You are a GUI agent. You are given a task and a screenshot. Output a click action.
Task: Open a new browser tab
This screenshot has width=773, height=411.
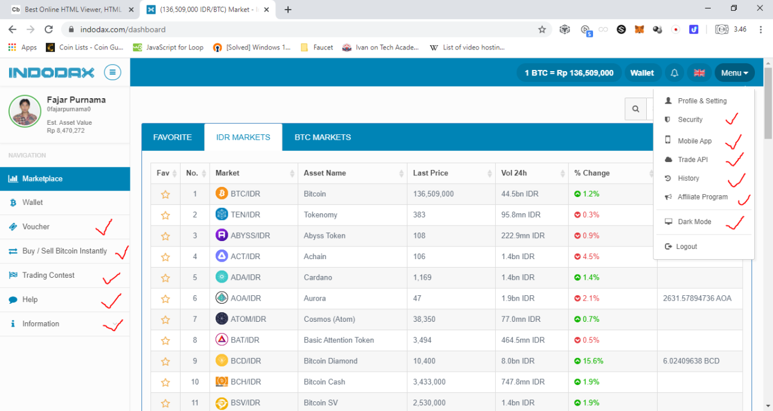(288, 10)
